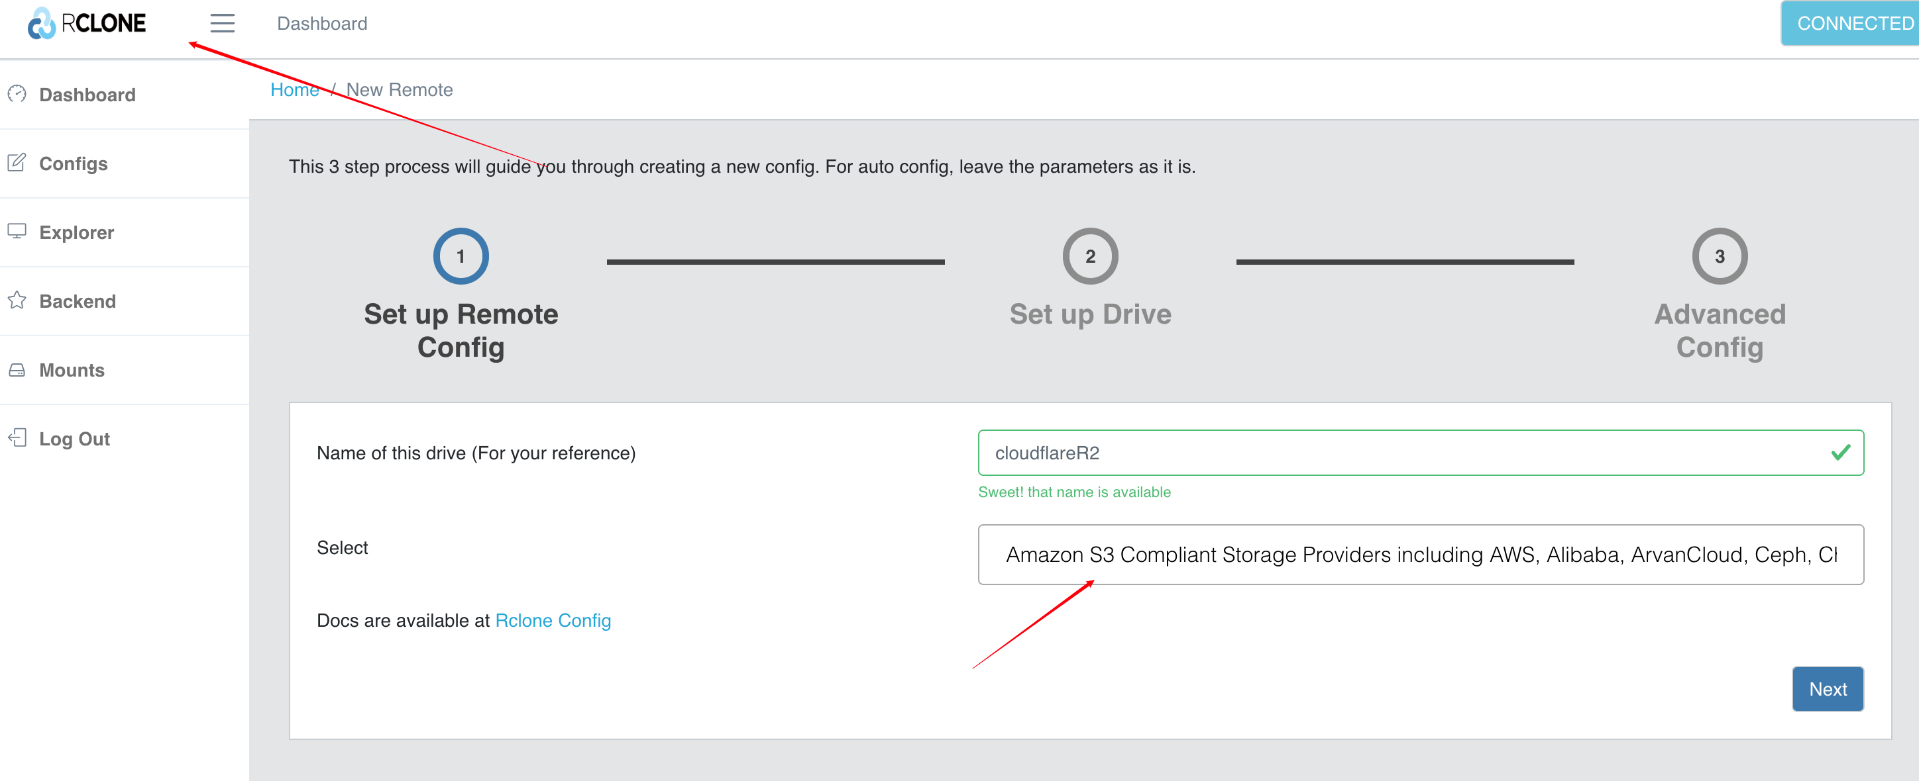Jump to step 2 Set up Drive

[1089, 257]
